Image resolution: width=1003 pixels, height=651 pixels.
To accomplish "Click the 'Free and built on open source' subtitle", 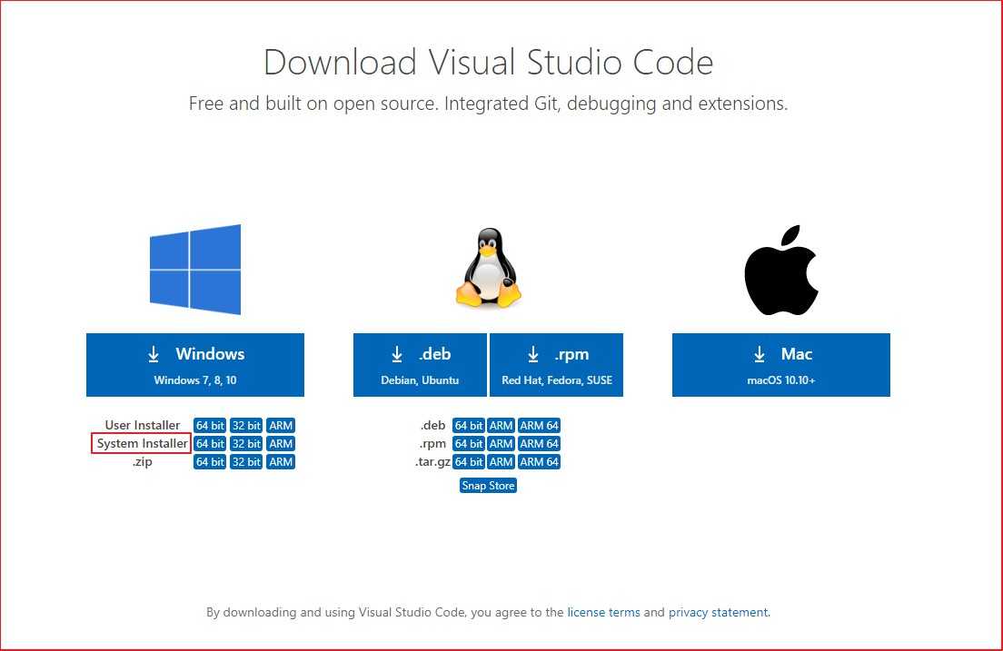I will (489, 103).
